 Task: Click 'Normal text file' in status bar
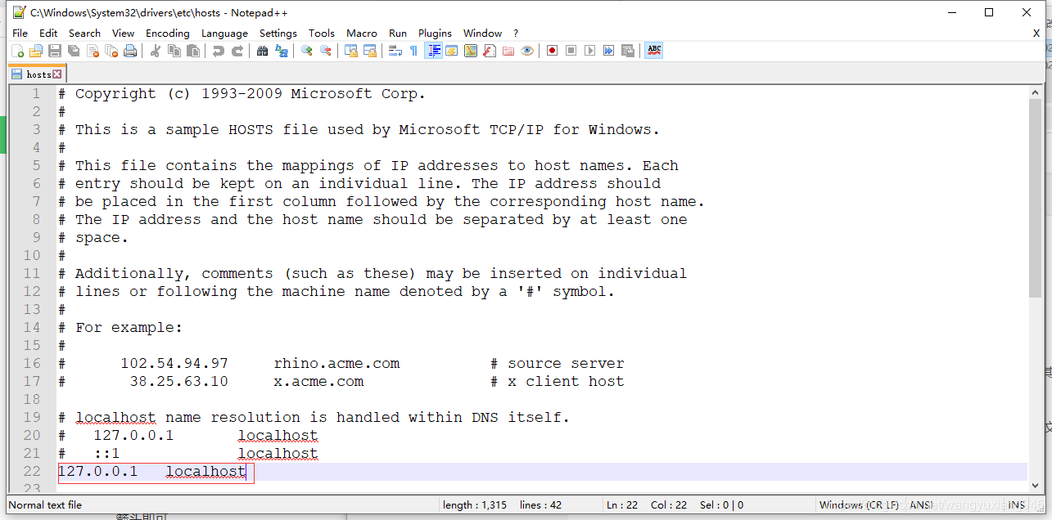coord(45,504)
